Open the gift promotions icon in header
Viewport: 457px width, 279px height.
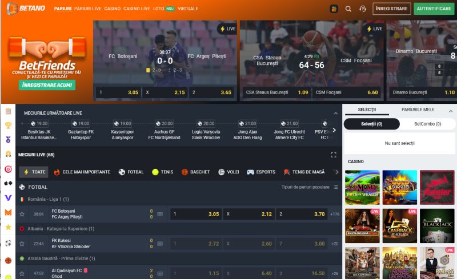click(334, 9)
